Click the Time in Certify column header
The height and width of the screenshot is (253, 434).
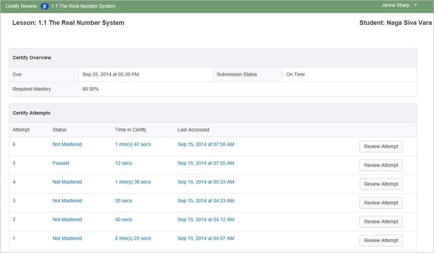click(x=130, y=130)
